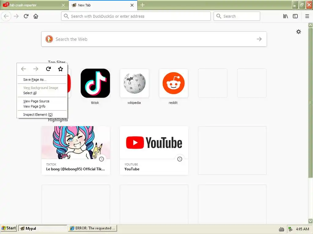Choose View Page Info menu entry
313x234 pixels.
[x=42, y=106]
